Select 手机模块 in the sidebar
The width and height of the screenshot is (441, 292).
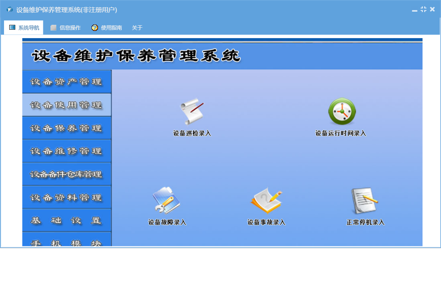tap(67, 239)
